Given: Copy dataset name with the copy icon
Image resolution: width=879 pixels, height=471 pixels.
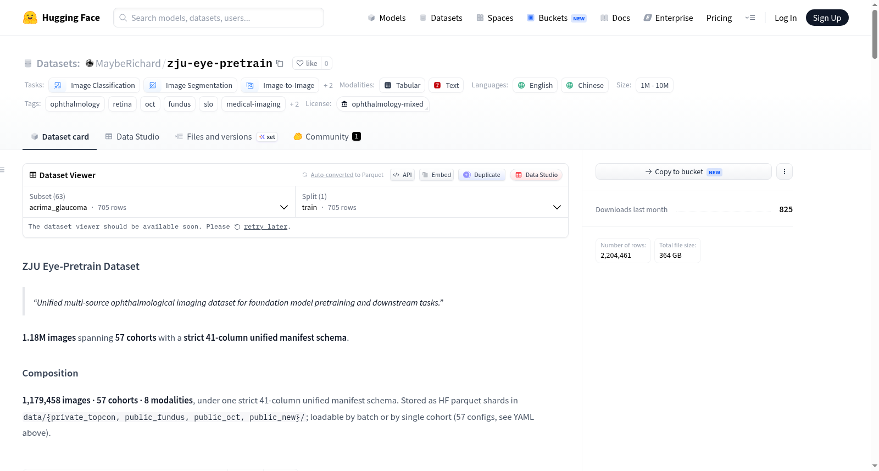Looking at the screenshot, I should (280, 63).
